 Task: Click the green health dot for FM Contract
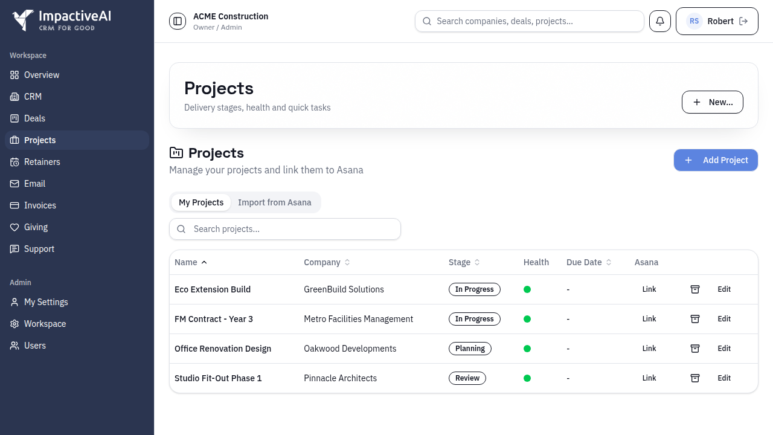tap(527, 319)
